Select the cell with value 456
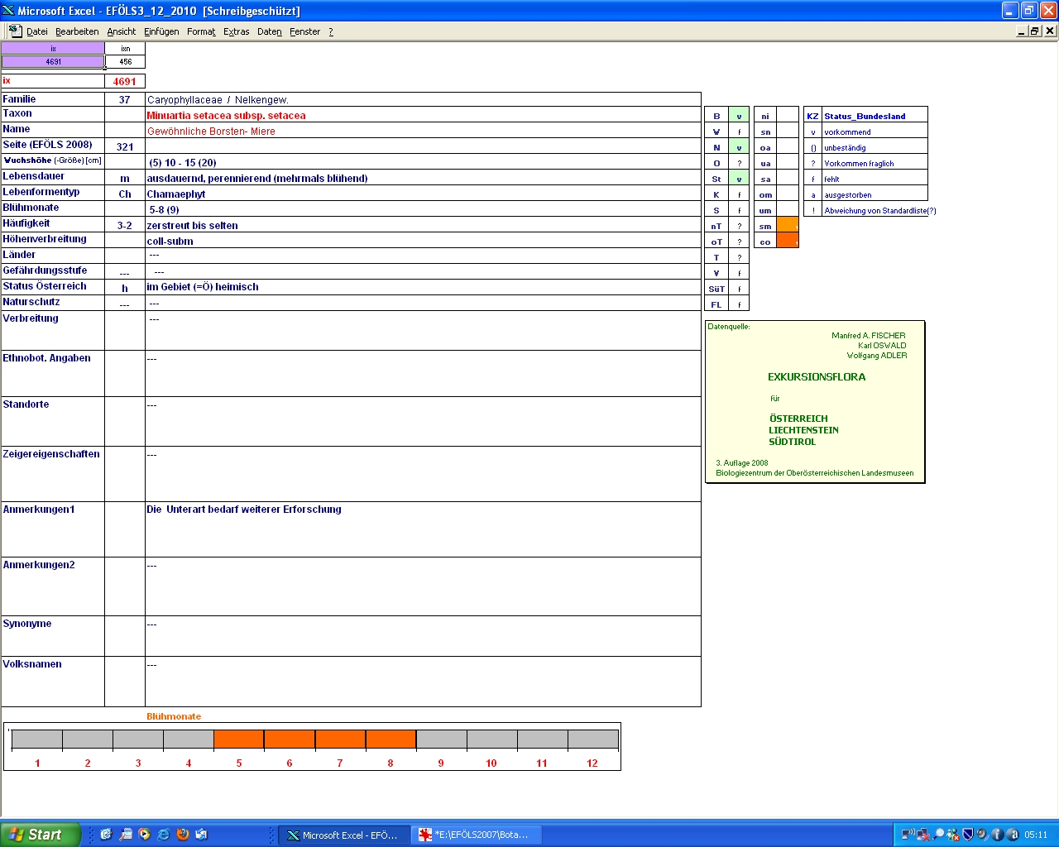The height and width of the screenshot is (847, 1059). click(125, 61)
